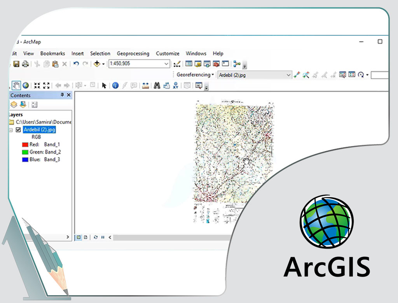
Task: Click the Undo arrow icon
Action: tap(76, 64)
